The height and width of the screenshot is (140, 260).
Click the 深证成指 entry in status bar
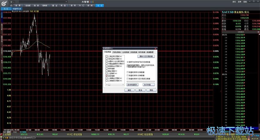[78, 135]
